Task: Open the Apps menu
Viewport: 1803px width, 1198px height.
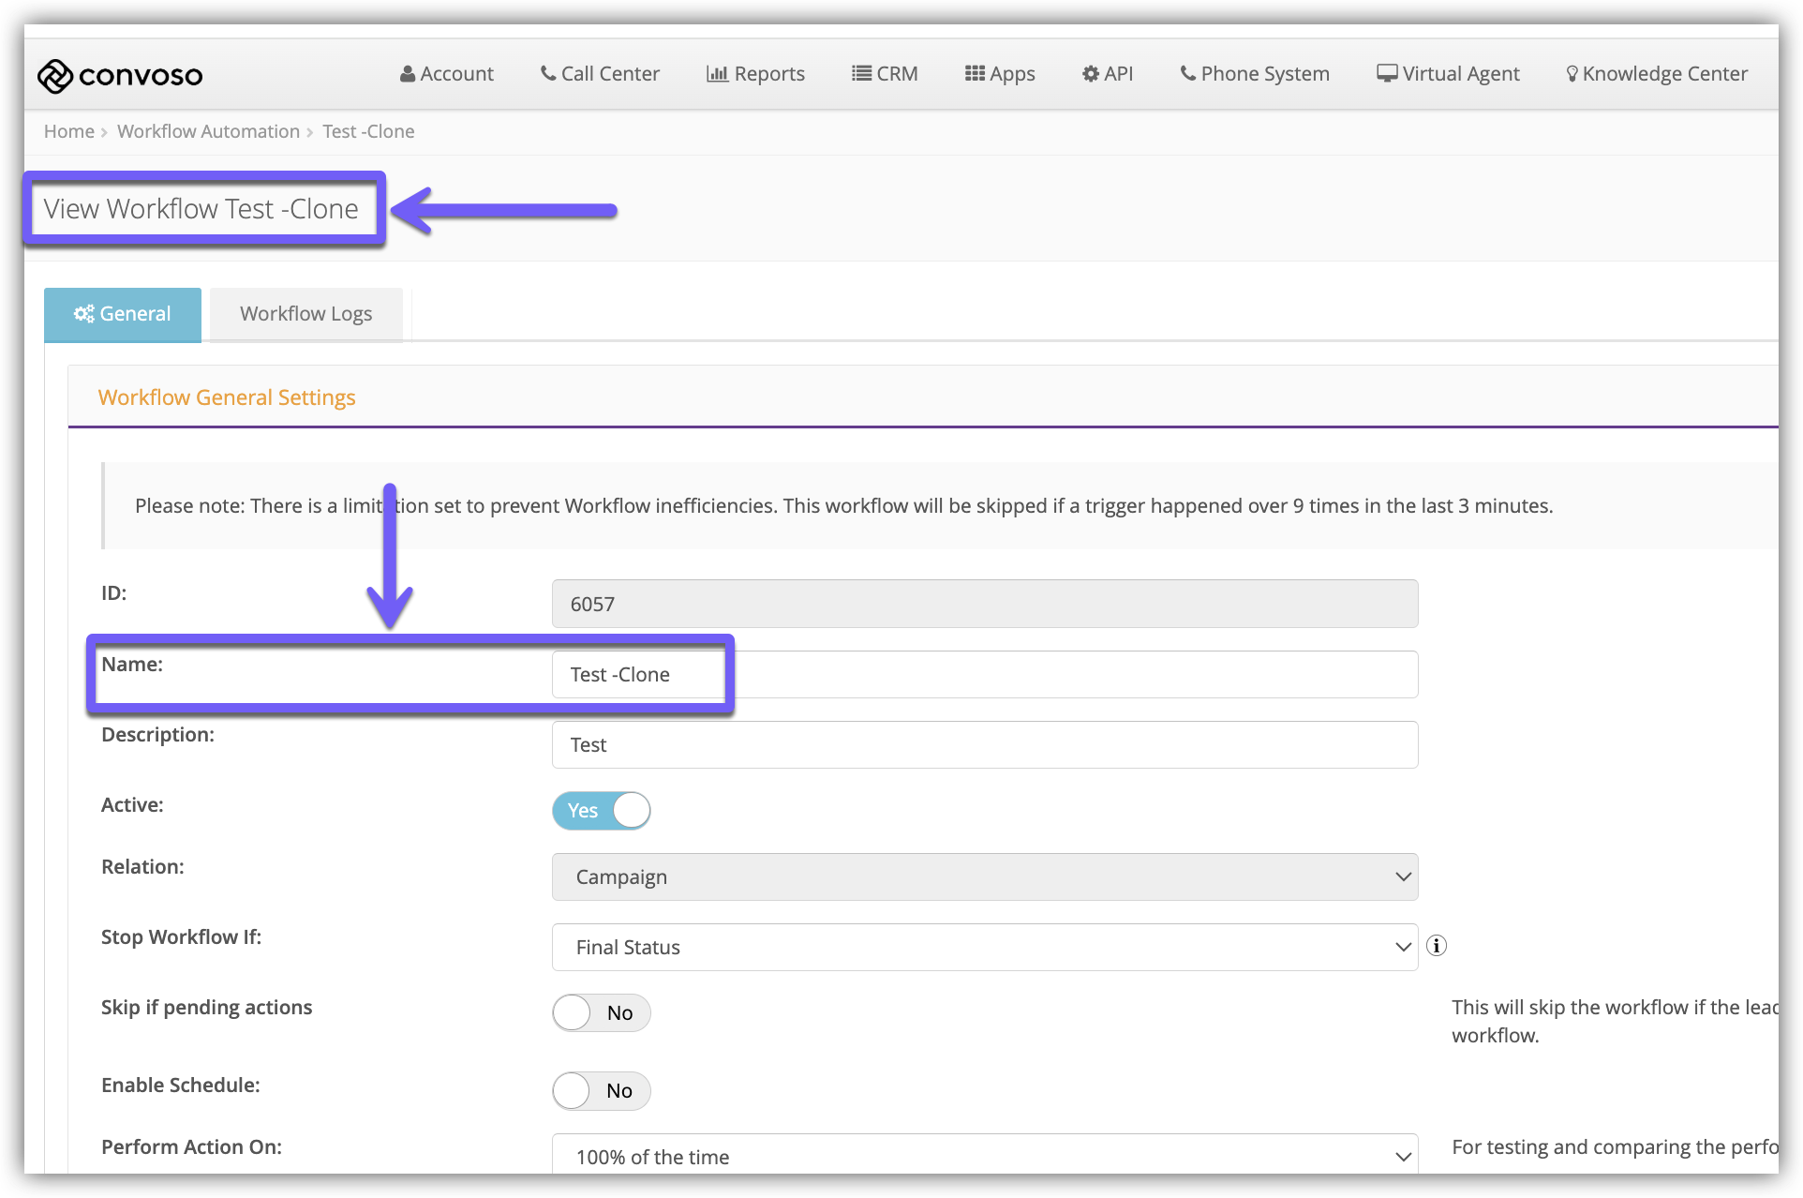Action: pos(1000,74)
